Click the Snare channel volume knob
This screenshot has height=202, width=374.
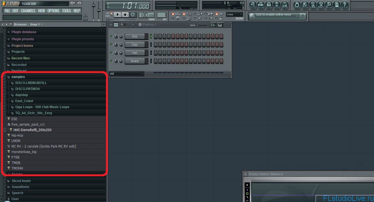tap(121, 61)
